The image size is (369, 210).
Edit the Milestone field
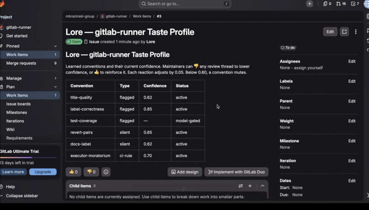coord(352,141)
